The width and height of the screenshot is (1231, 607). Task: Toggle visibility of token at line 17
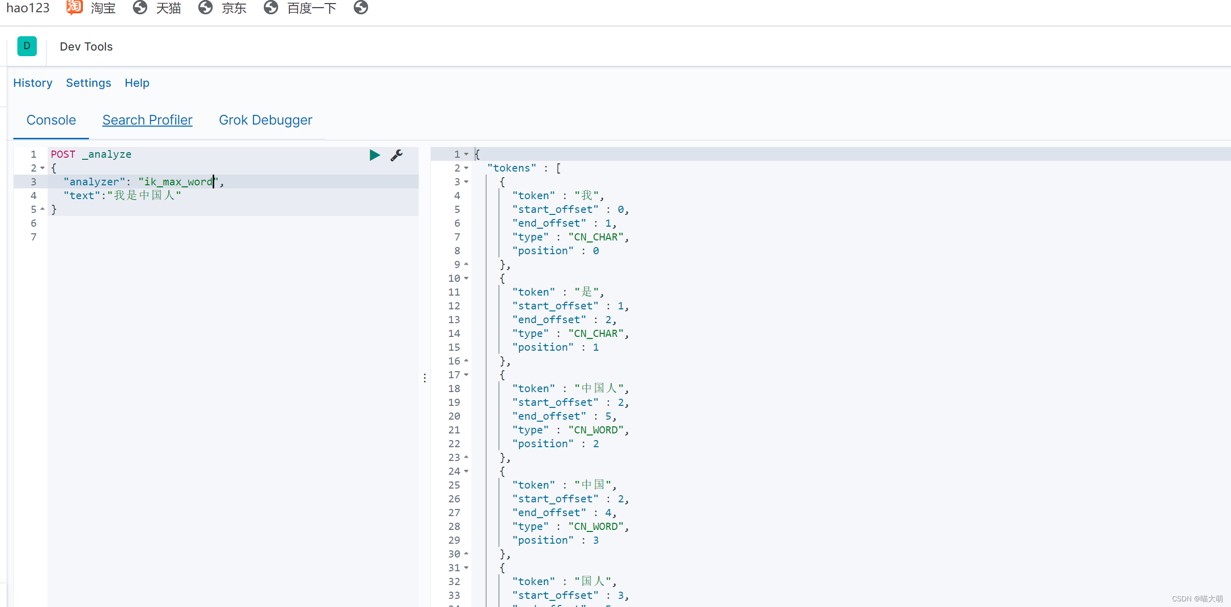coord(468,374)
